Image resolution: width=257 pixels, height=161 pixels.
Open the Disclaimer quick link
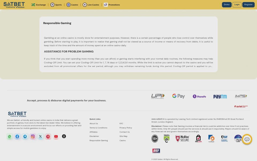pos(94,136)
